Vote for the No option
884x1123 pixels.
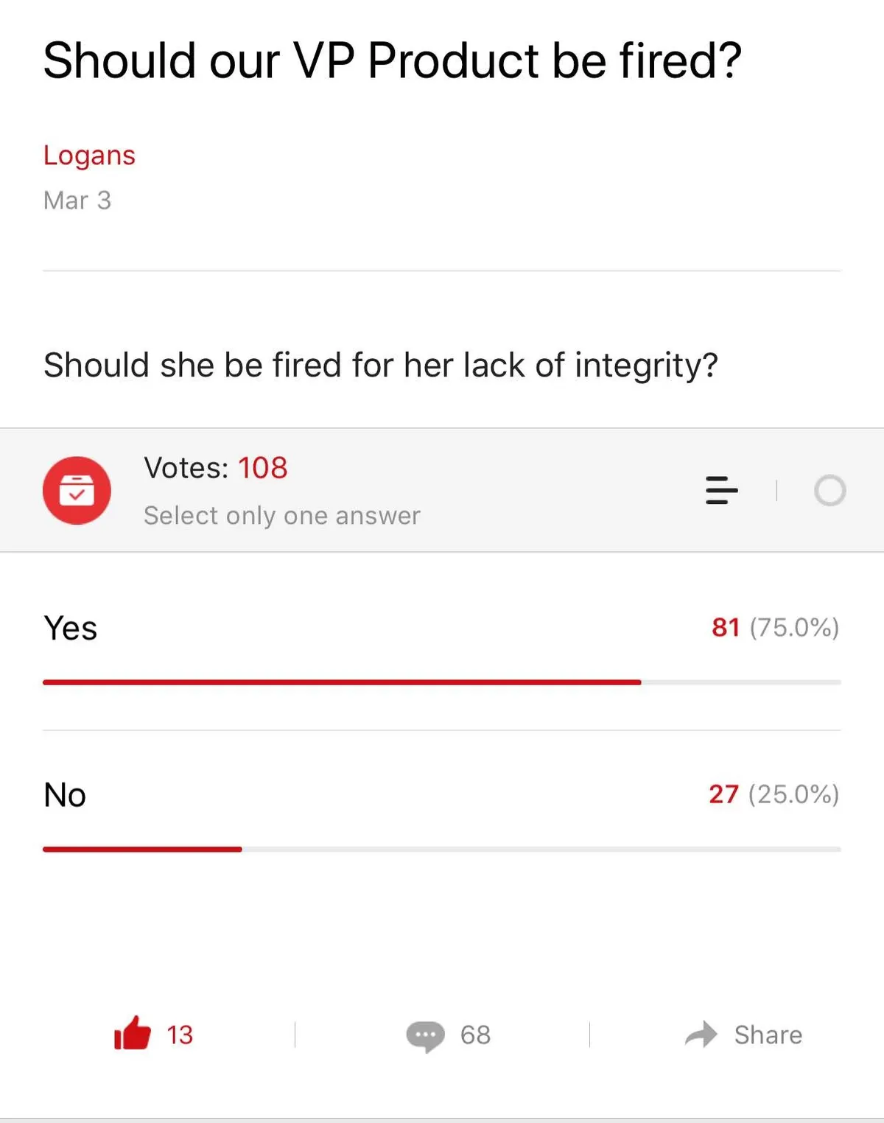(x=65, y=795)
